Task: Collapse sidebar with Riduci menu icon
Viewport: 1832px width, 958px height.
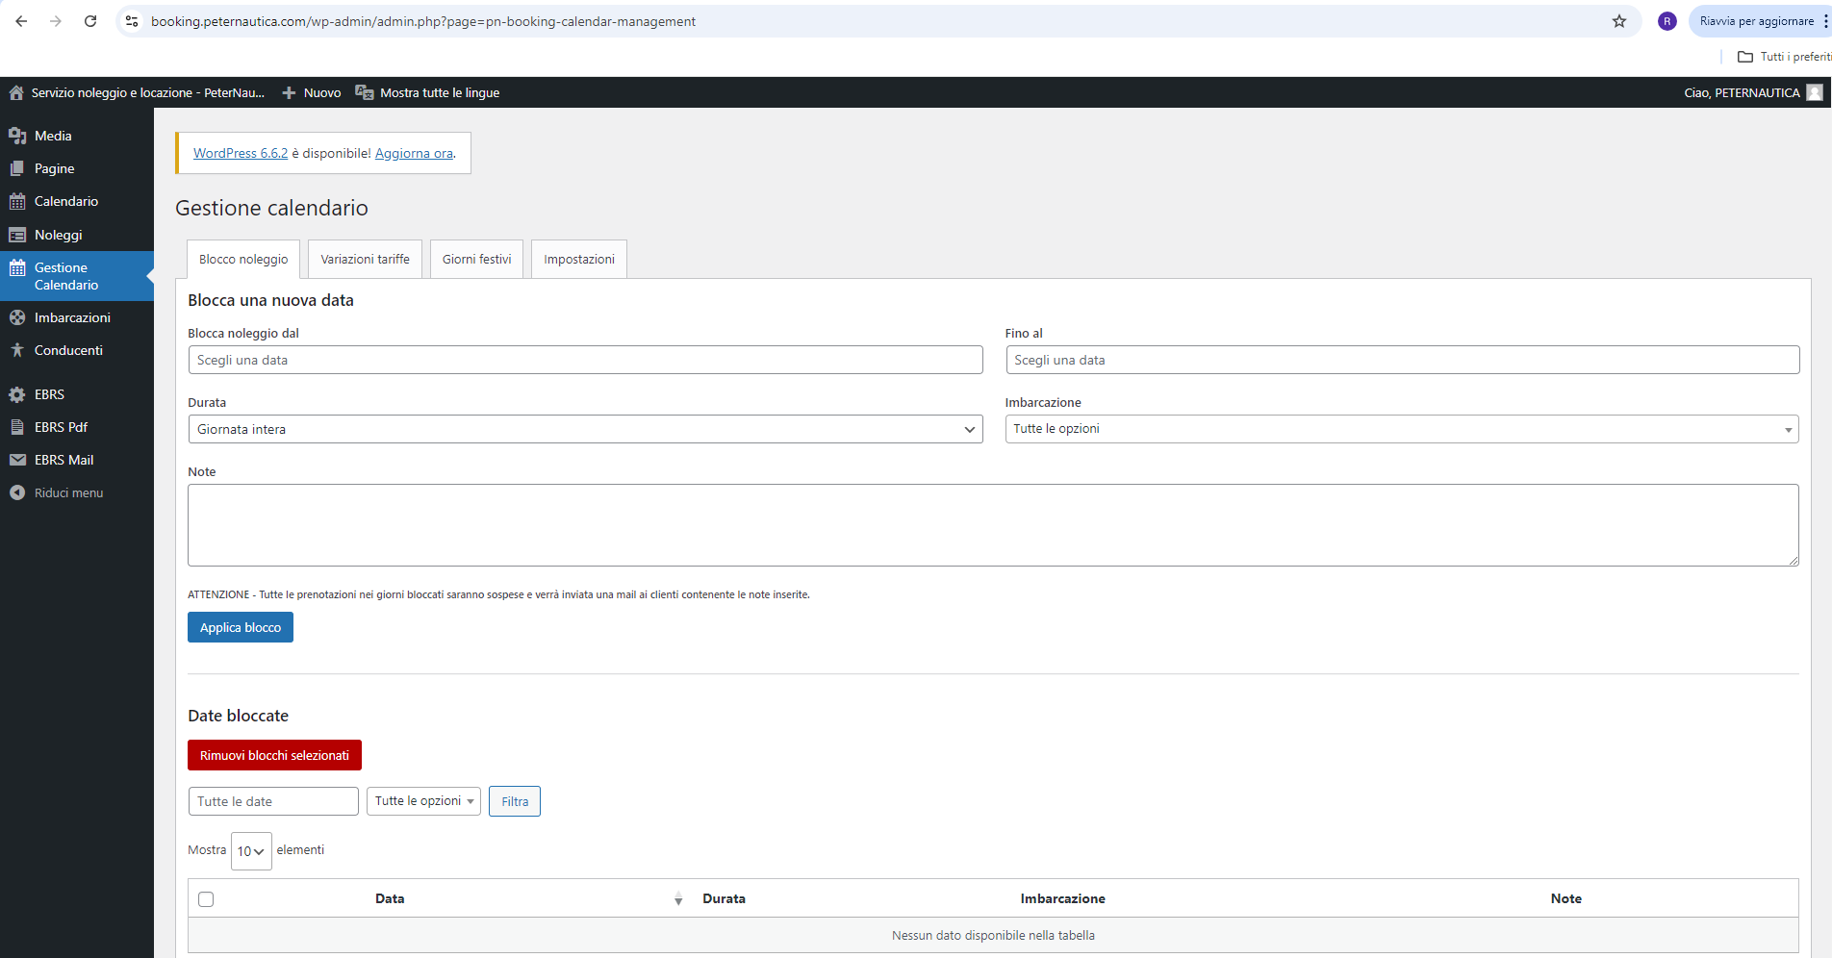Action: tap(17, 492)
